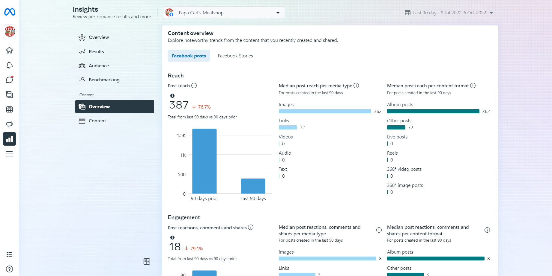Image resolution: width=552 pixels, height=276 pixels.
Task: Click the list icon near bottom of rail
Action: (x=10, y=254)
